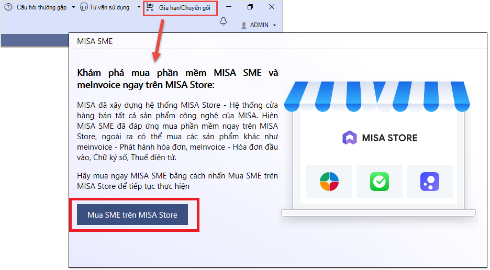The image size is (490, 270).
Task: Click the question mark FAQ icon
Action: pyautogui.click(x=8, y=7)
